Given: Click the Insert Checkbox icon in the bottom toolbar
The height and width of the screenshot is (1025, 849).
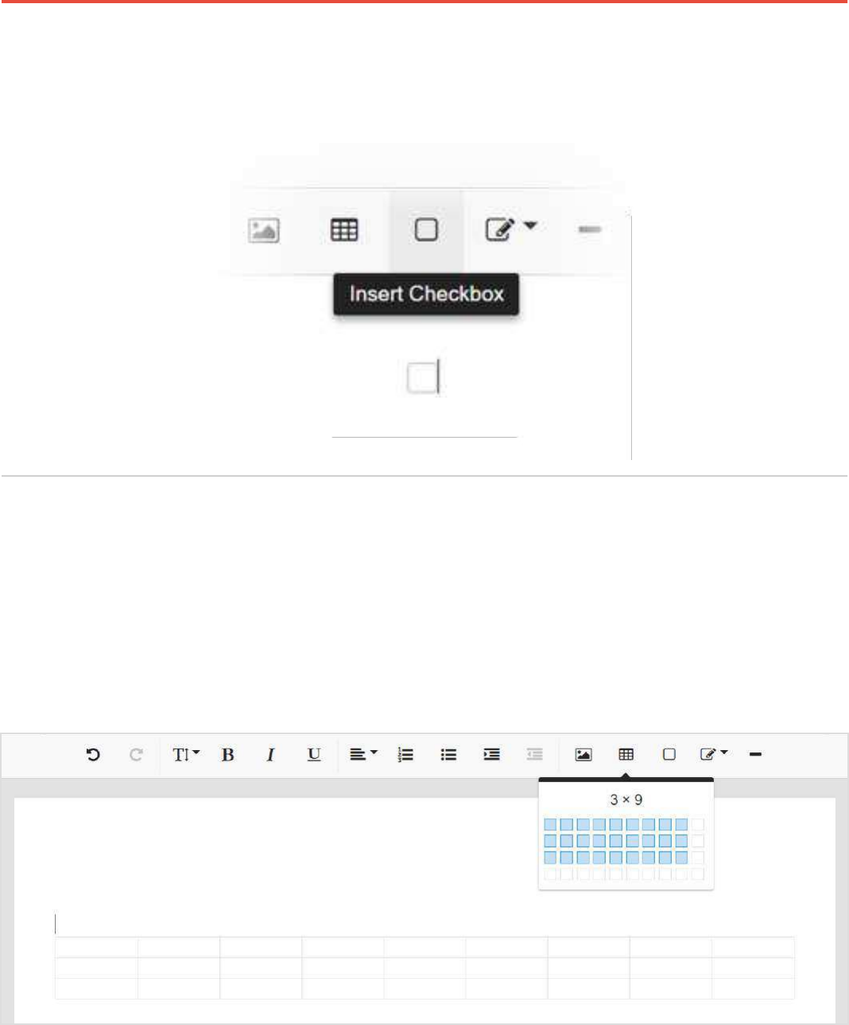Looking at the screenshot, I should point(669,755).
